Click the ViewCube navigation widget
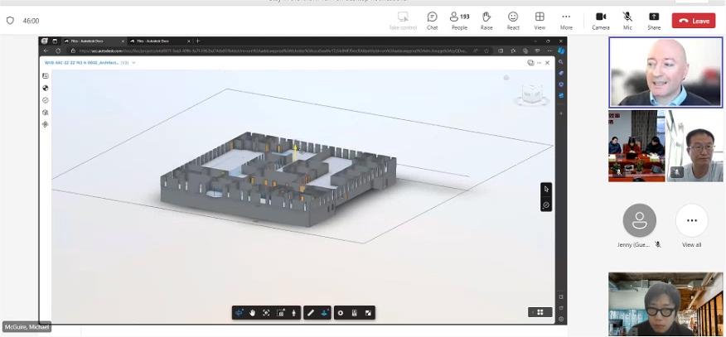 point(530,94)
